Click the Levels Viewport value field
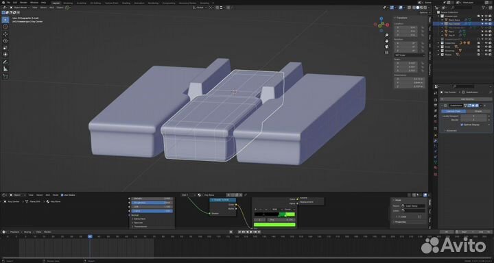Screen dimensions: 494x263 [x=473, y=116]
